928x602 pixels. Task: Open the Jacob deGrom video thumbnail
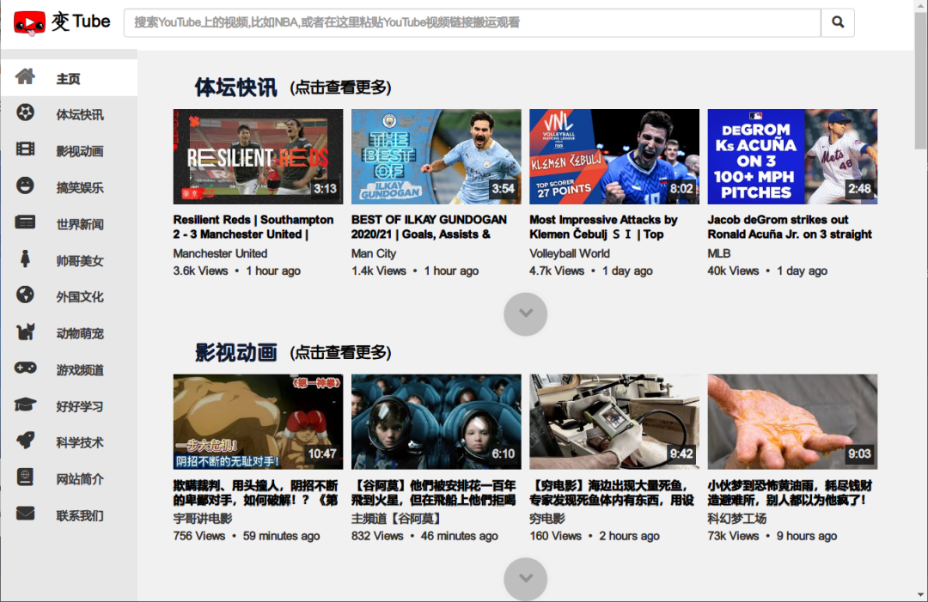[791, 156]
